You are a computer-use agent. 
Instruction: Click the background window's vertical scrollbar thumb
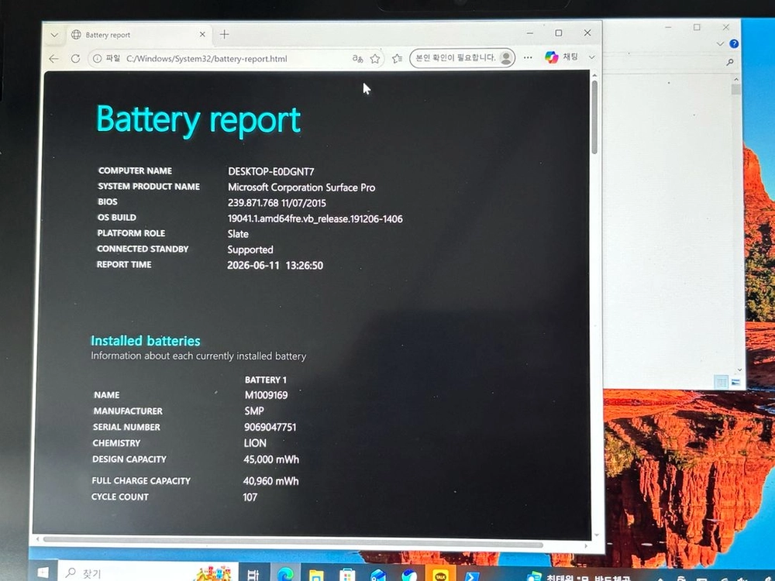click(x=736, y=89)
